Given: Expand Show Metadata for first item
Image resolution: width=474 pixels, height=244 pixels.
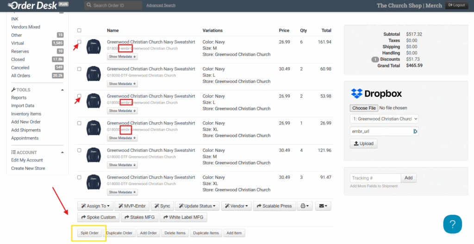Looking at the screenshot, I should (x=122, y=56).
